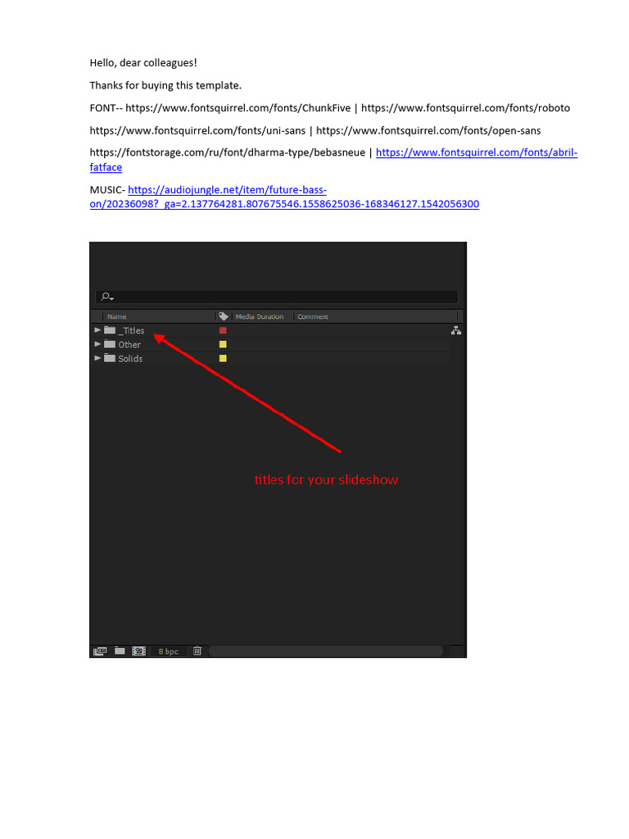Click the 'Hello, dear colleagues!' text
629x839 pixels.
[x=143, y=63]
